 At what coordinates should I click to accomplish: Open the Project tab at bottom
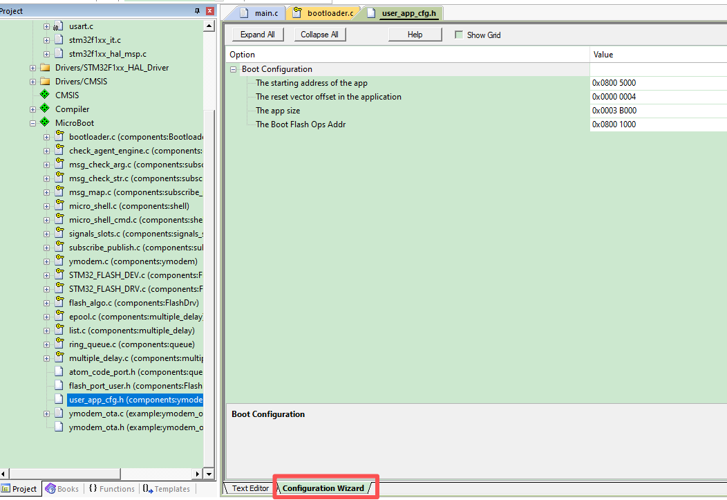19,489
